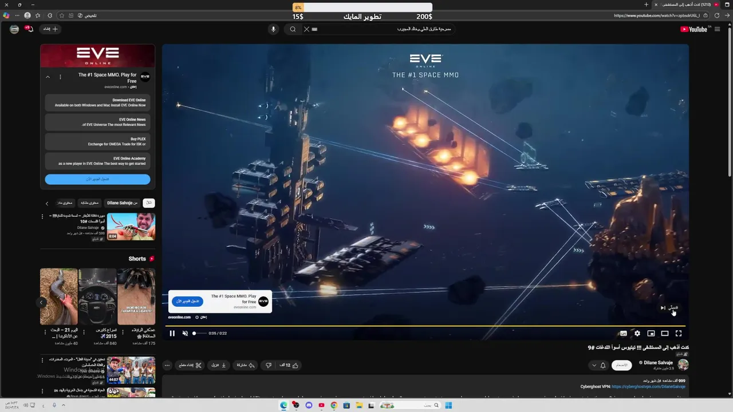Create a clip with scissors button
The height and width of the screenshot is (412, 733).
(x=190, y=365)
